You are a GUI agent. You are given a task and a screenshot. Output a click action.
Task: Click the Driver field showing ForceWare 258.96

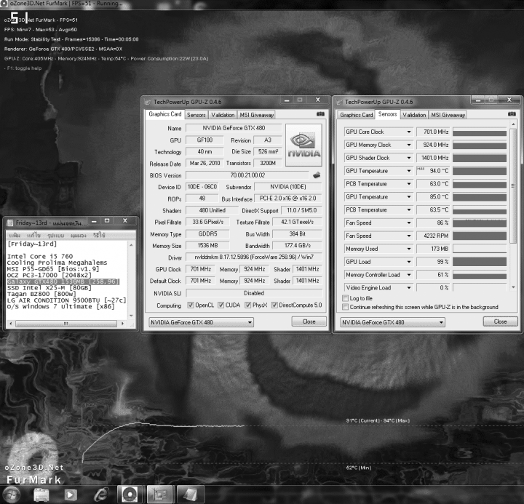(x=254, y=257)
